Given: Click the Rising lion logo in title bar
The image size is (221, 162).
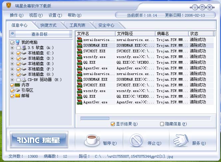Looking at the screenshot, I should click(9, 5).
